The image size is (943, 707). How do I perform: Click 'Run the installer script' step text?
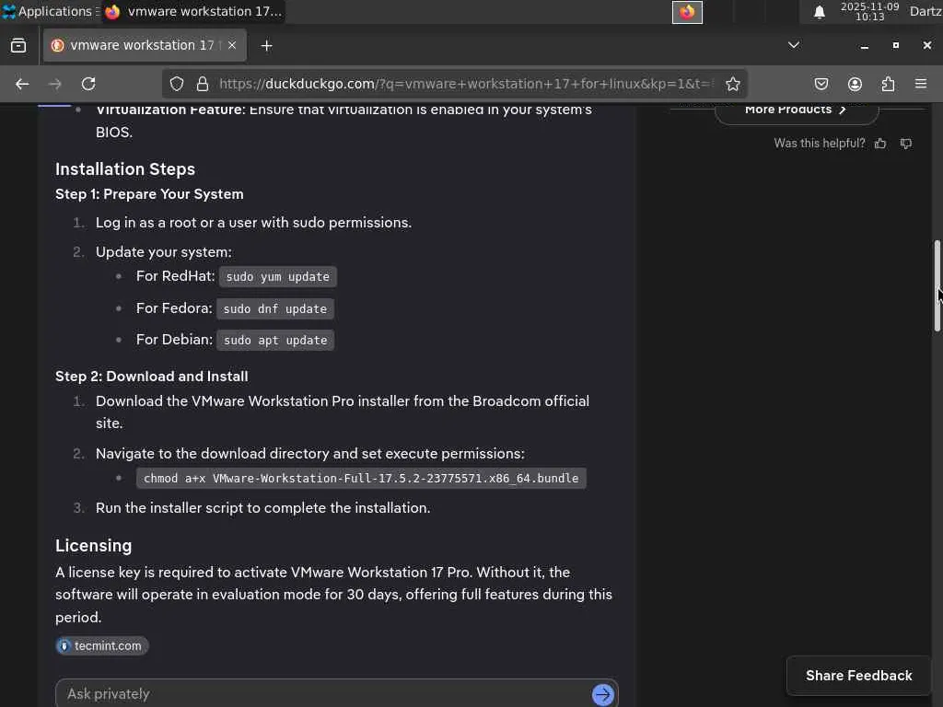[262, 508]
